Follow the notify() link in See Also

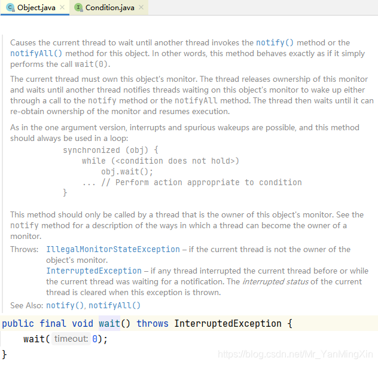65,305
